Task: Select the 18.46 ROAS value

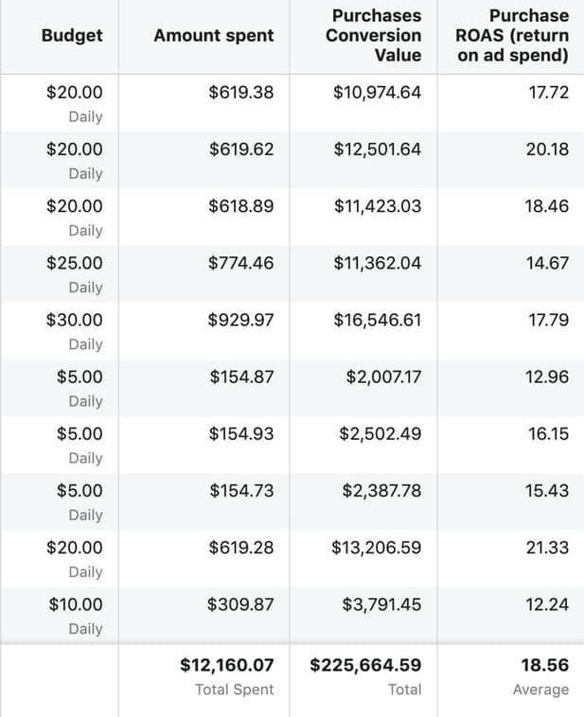Action: 547,206
